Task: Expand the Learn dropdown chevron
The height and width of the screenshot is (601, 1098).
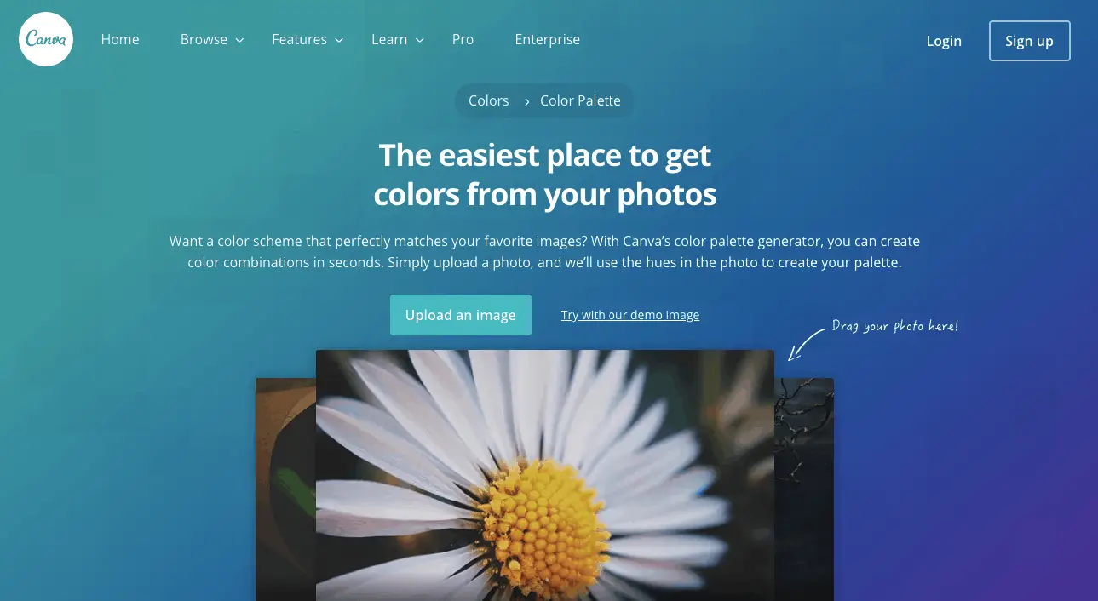Action: (x=419, y=40)
